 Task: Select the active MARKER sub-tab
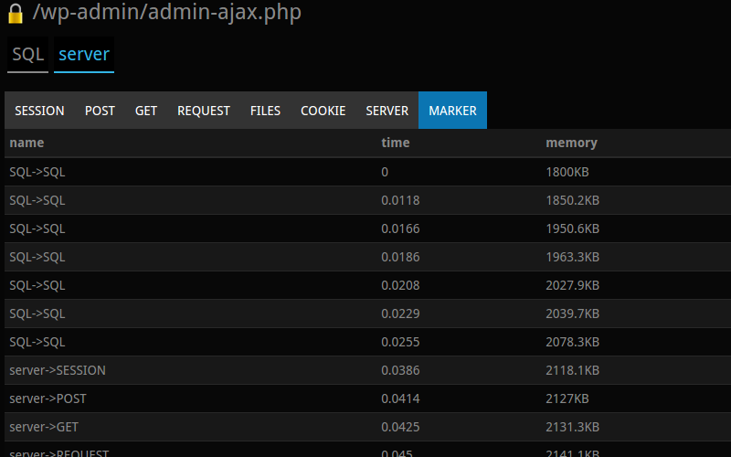click(x=452, y=111)
